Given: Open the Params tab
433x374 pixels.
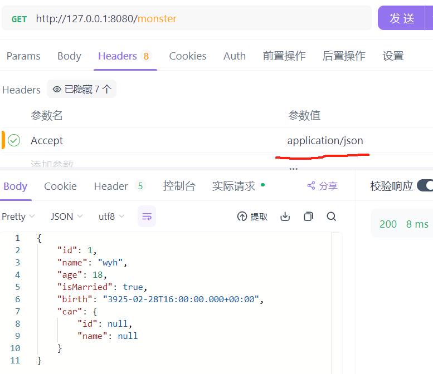Looking at the screenshot, I should 23,56.
